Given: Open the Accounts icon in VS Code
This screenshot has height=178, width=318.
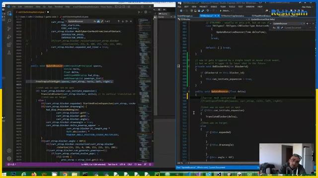Looking at the screenshot, I should pyautogui.click(x=9, y=150).
